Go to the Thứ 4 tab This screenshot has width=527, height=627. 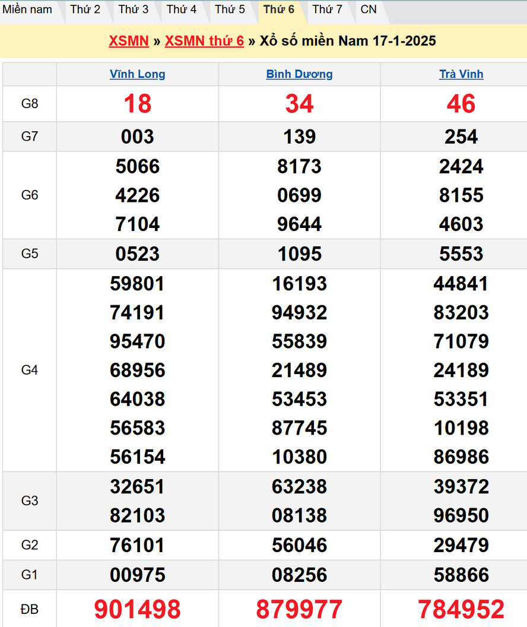[182, 9]
